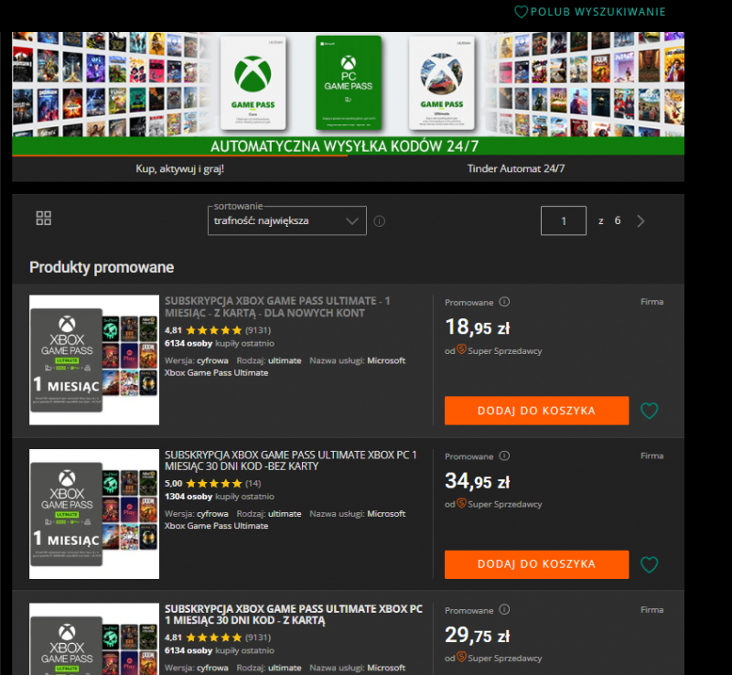Click the Promowane info icon for 18,95 zł offer
732x675 pixels.
504,302
